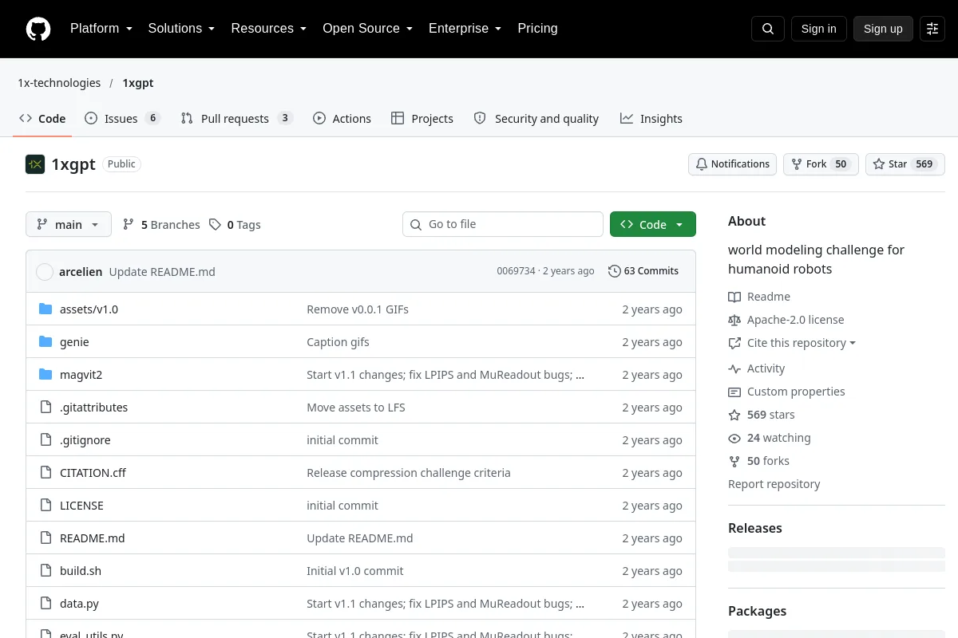
Task: Open the 5 Branches link
Action: coord(161,225)
